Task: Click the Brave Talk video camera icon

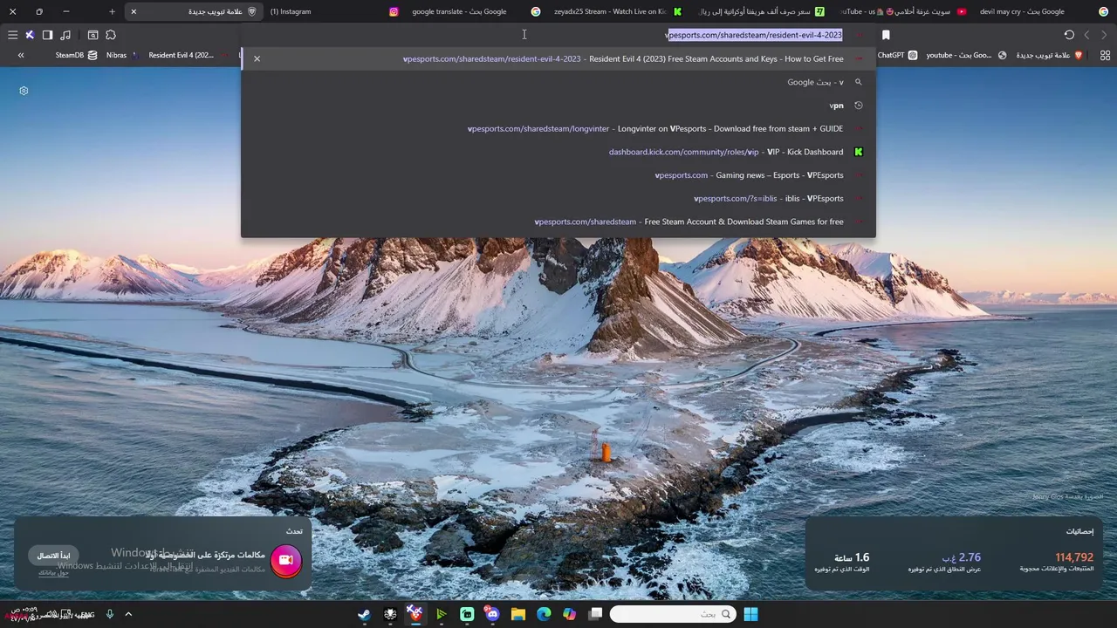Action: pos(286,560)
